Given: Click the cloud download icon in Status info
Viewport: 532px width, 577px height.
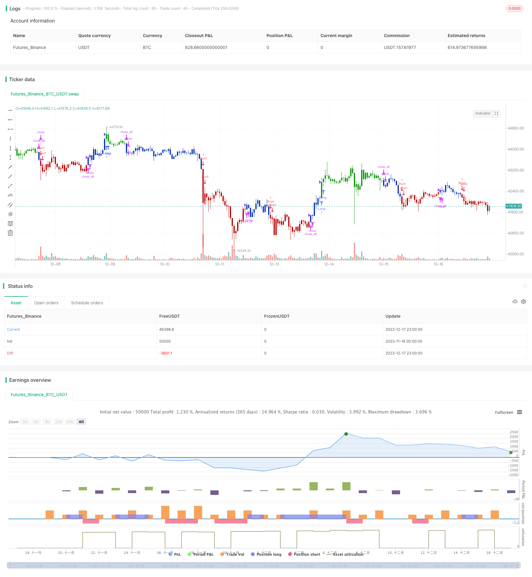Looking at the screenshot, I should 515,302.
